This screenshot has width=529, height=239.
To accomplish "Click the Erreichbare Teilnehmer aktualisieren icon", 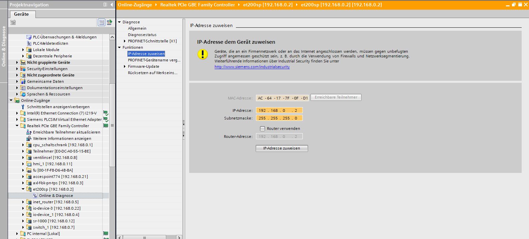I will (29, 132).
